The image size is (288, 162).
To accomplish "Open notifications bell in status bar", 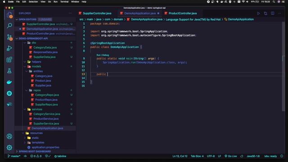I will 282,156.
